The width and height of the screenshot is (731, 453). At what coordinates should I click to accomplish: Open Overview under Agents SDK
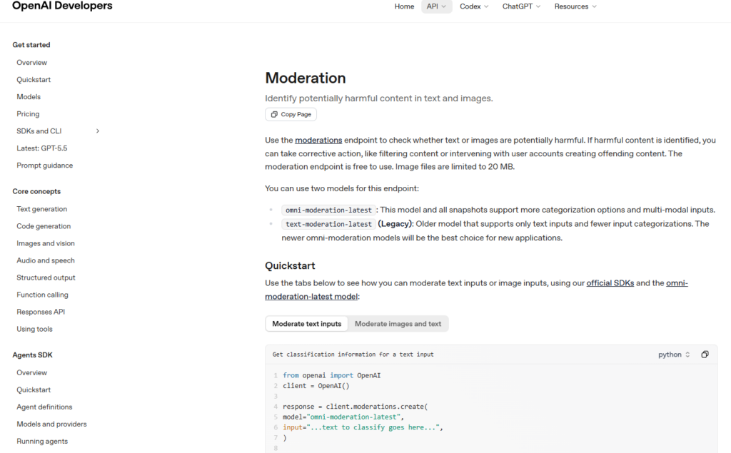pyautogui.click(x=31, y=373)
